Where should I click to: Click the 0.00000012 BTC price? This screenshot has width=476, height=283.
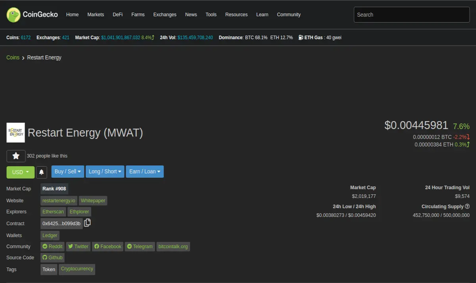432,137
